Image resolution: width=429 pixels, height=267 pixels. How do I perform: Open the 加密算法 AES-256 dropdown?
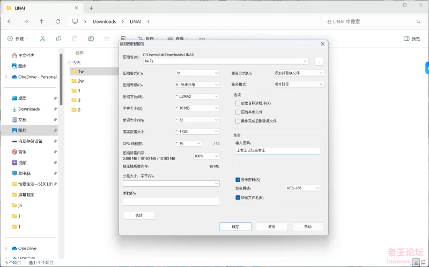click(302, 188)
